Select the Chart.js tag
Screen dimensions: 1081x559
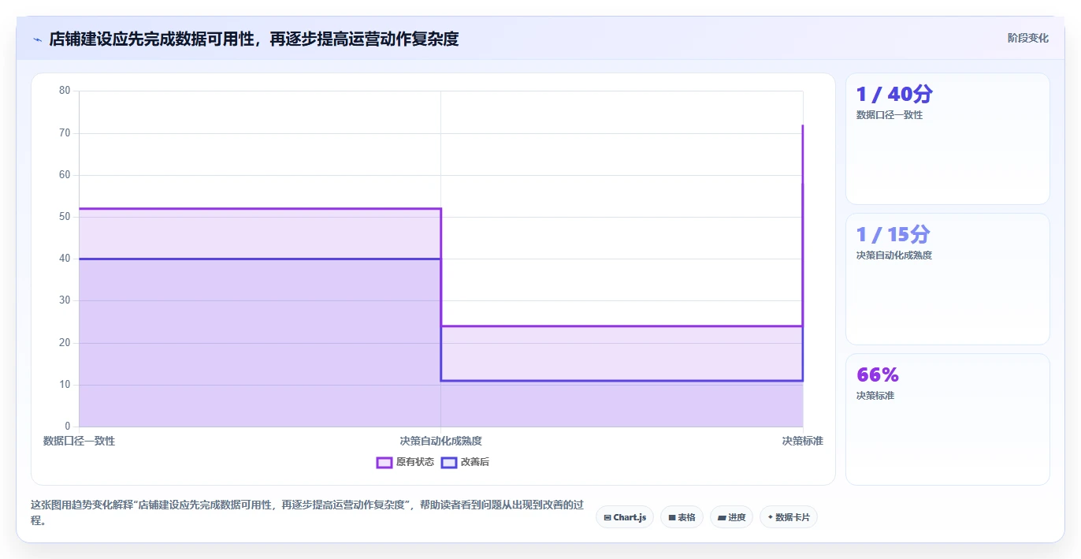point(625,517)
